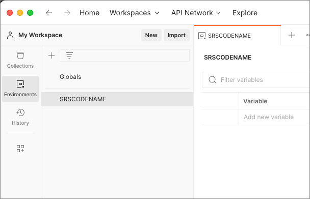The width and height of the screenshot is (310, 199).
Task: Expand the API Network menu
Action: [196, 13]
